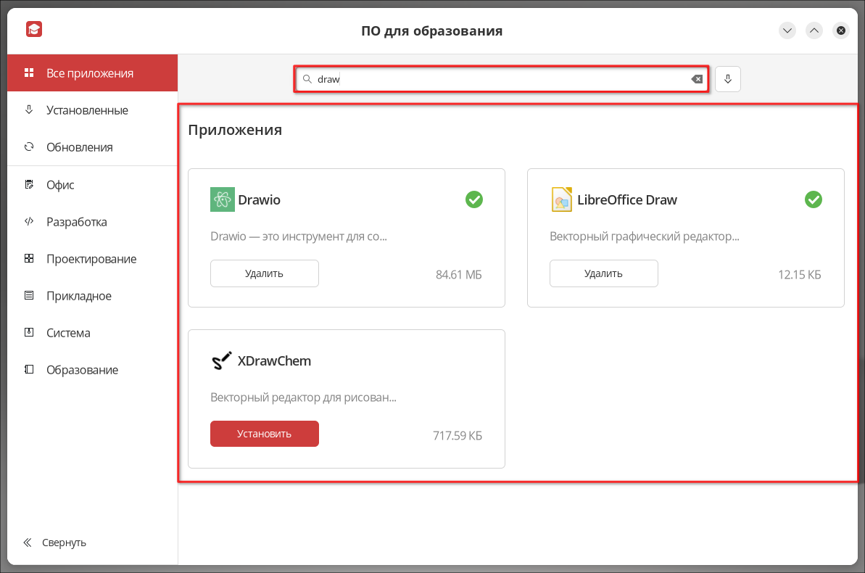The height and width of the screenshot is (573, 865).
Task: Open the Проектирование category
Action: (x=92, y=258)
